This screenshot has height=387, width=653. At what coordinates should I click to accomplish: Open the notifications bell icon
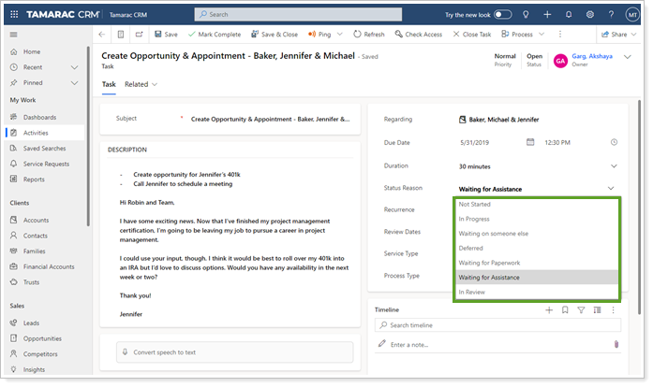click(x=571, y=15)
